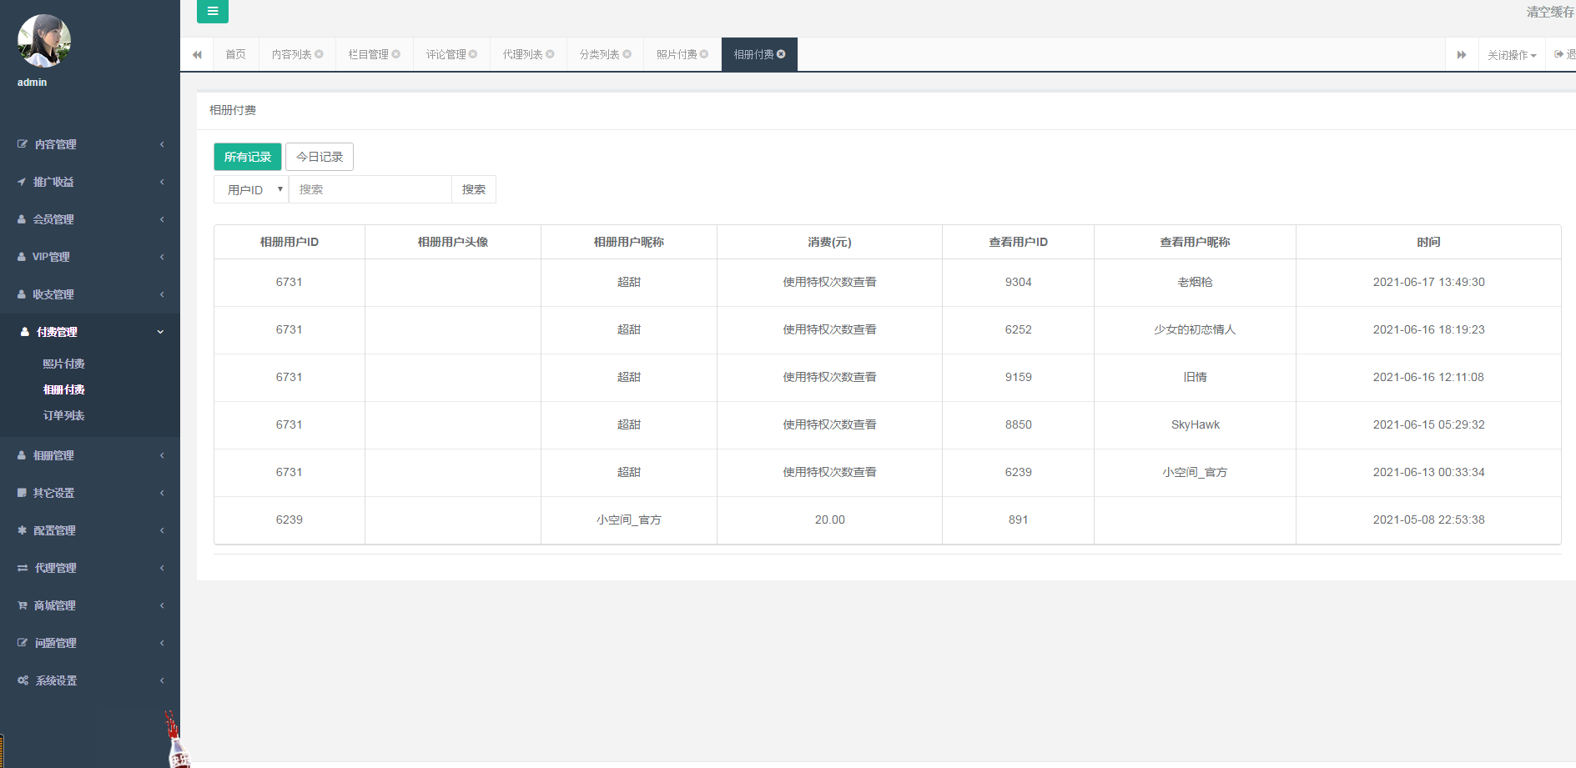Click the tab scroll-left double arrow
The width and height of the screenshot is (1576, 768).
[197, 55]
